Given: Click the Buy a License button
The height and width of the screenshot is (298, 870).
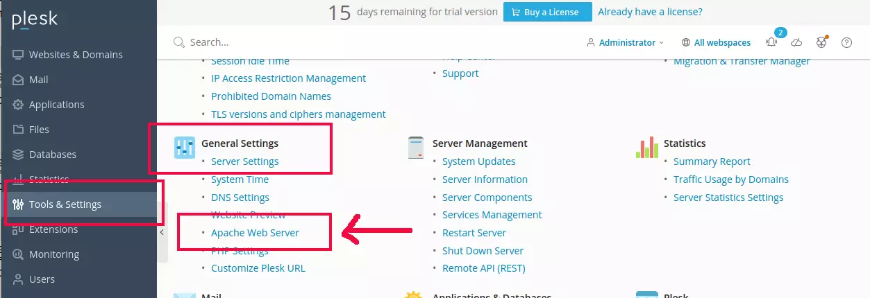Looking at the screenshot, I should tap(547, 12).
